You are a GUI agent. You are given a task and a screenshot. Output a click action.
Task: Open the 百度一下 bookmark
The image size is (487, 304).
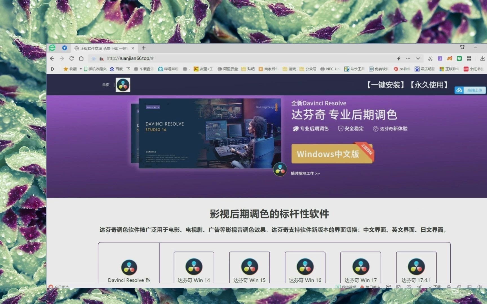(x=120, y=69)
